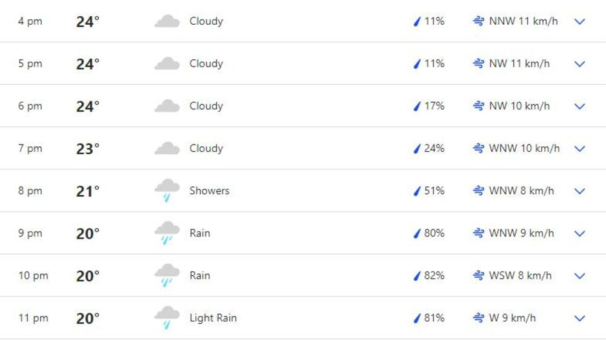606x340 pixels.
Task: Click the wind icon beside WSW 8 km/h
Action: tap(478, 276)
